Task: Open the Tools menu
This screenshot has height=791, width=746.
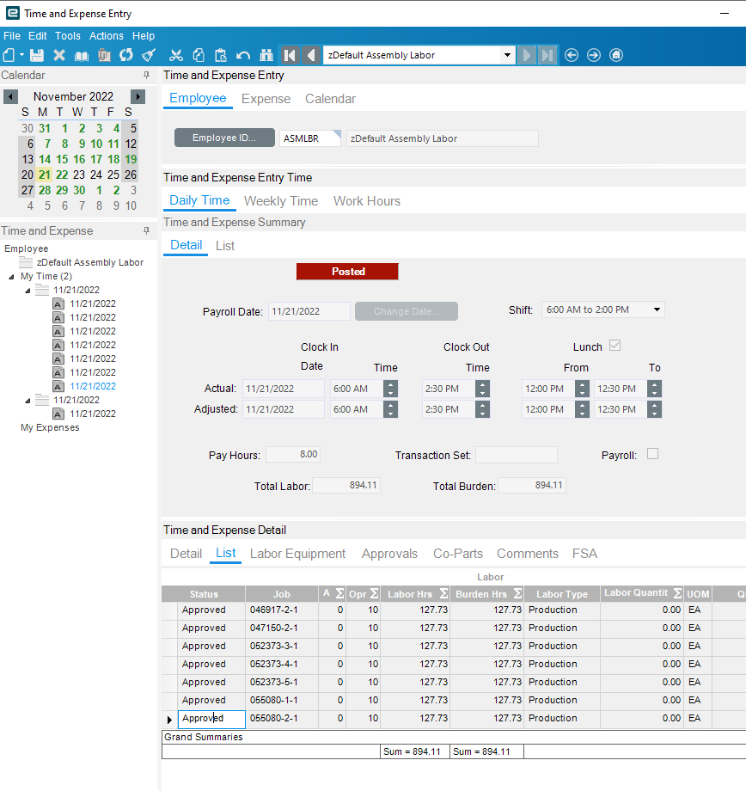Action: pos(68,36)
